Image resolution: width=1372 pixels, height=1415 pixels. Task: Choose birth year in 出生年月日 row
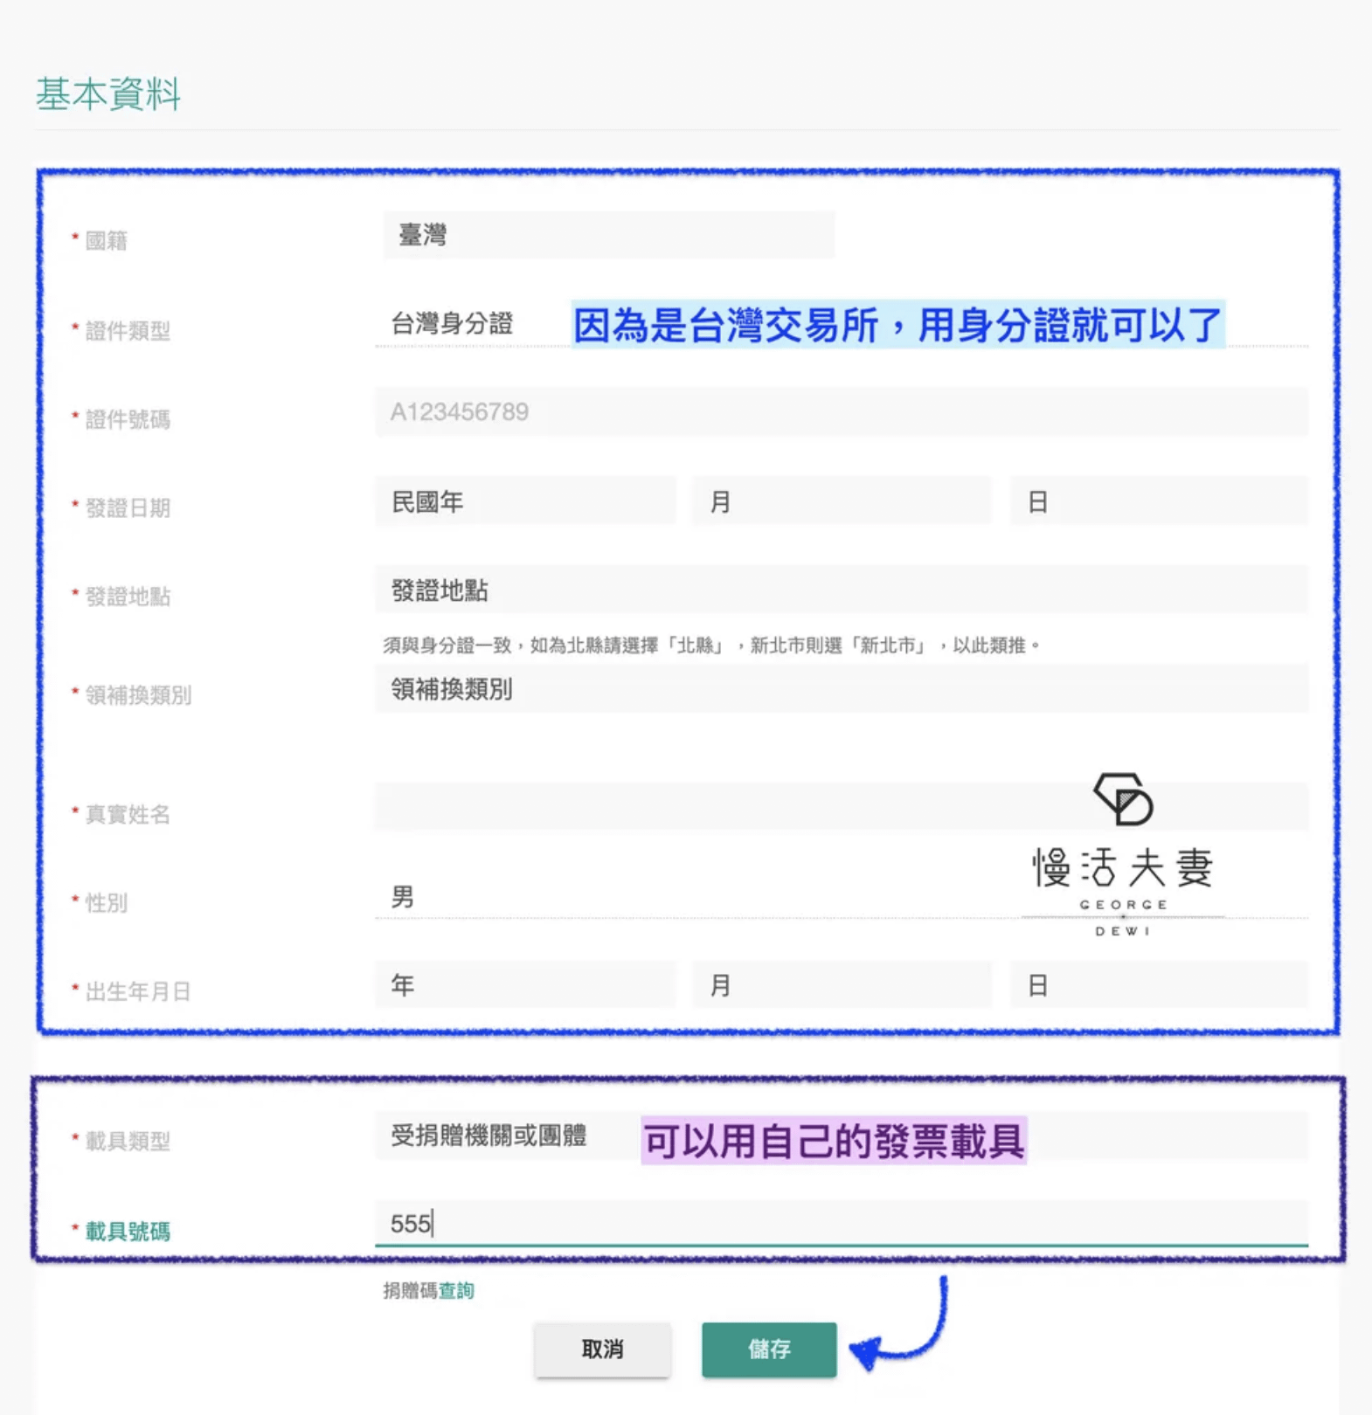pos(524,985)
